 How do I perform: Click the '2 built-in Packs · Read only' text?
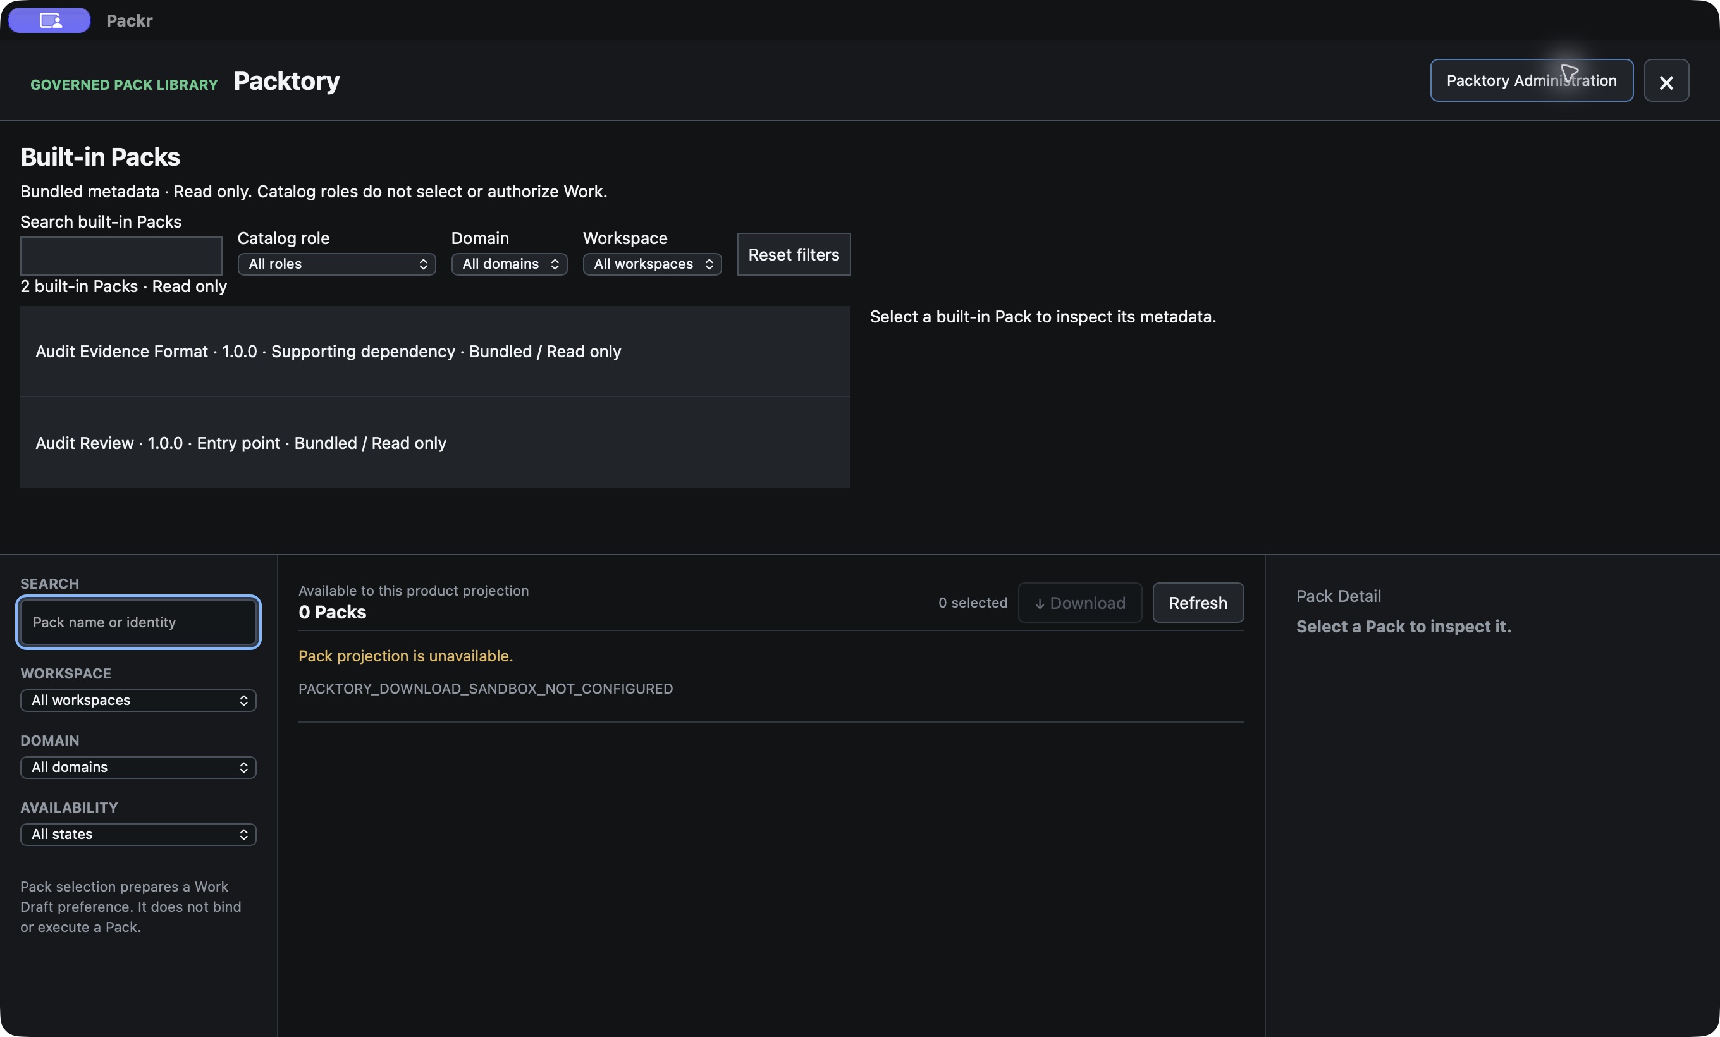click(x=123, y=287)
